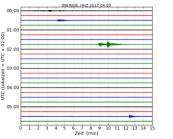Click the blue seismic burst near minute 4.5
Screen dimensions: 173x139
tap(61, 20)
